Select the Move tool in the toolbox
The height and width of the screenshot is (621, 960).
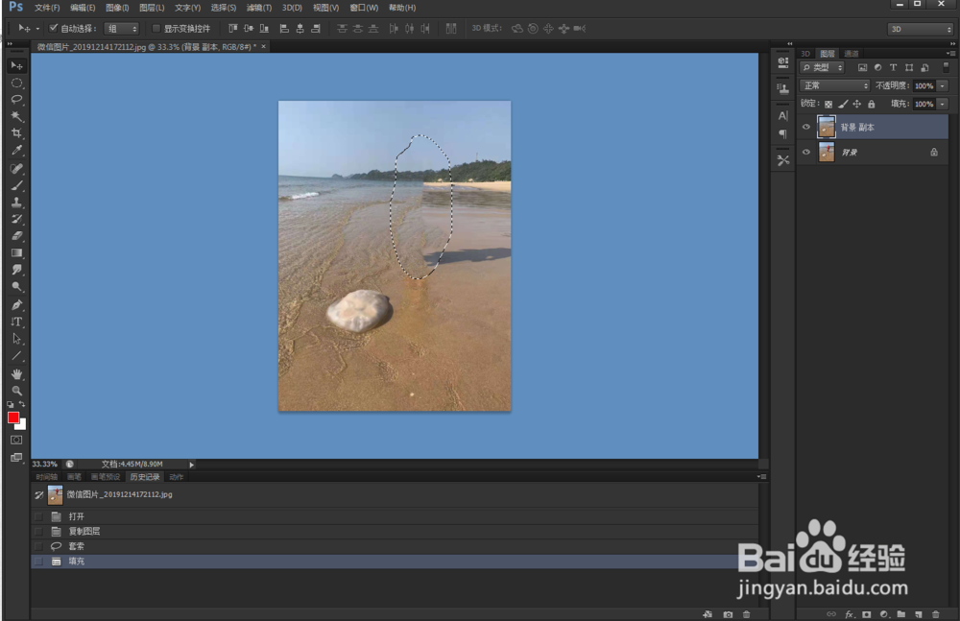(16, 65)
